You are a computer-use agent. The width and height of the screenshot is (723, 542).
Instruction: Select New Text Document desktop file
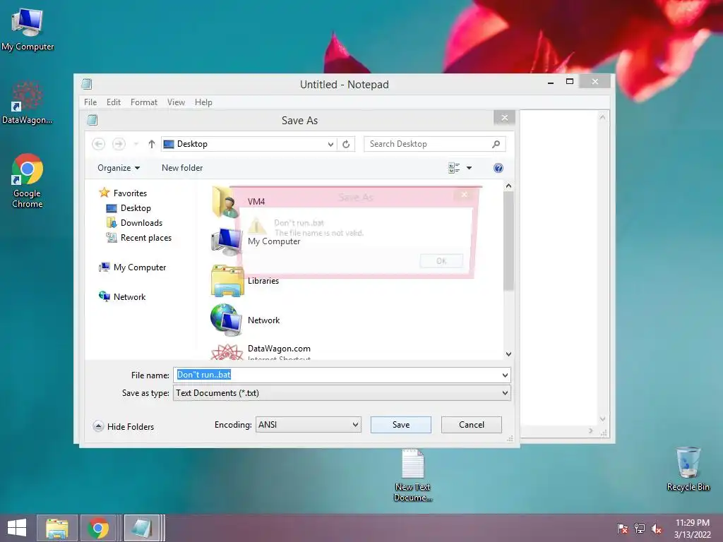(412, 476)
